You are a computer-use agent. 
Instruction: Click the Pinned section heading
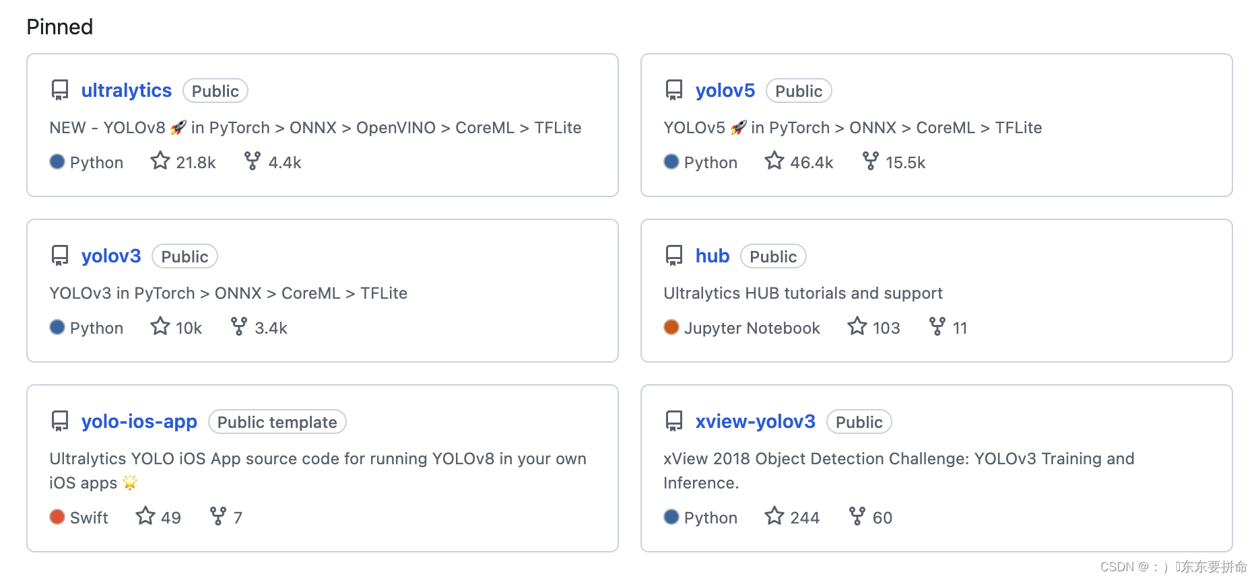tap(60, 27)
